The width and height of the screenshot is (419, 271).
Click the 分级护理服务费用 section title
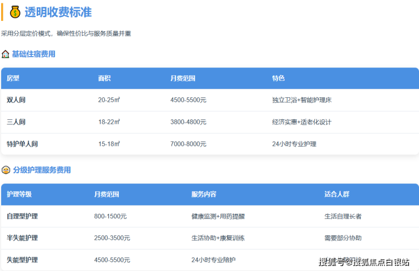click(42, 170)
